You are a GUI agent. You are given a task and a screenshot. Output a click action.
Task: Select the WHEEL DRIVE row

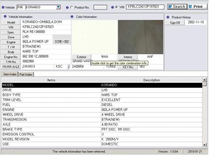point(102,115)
